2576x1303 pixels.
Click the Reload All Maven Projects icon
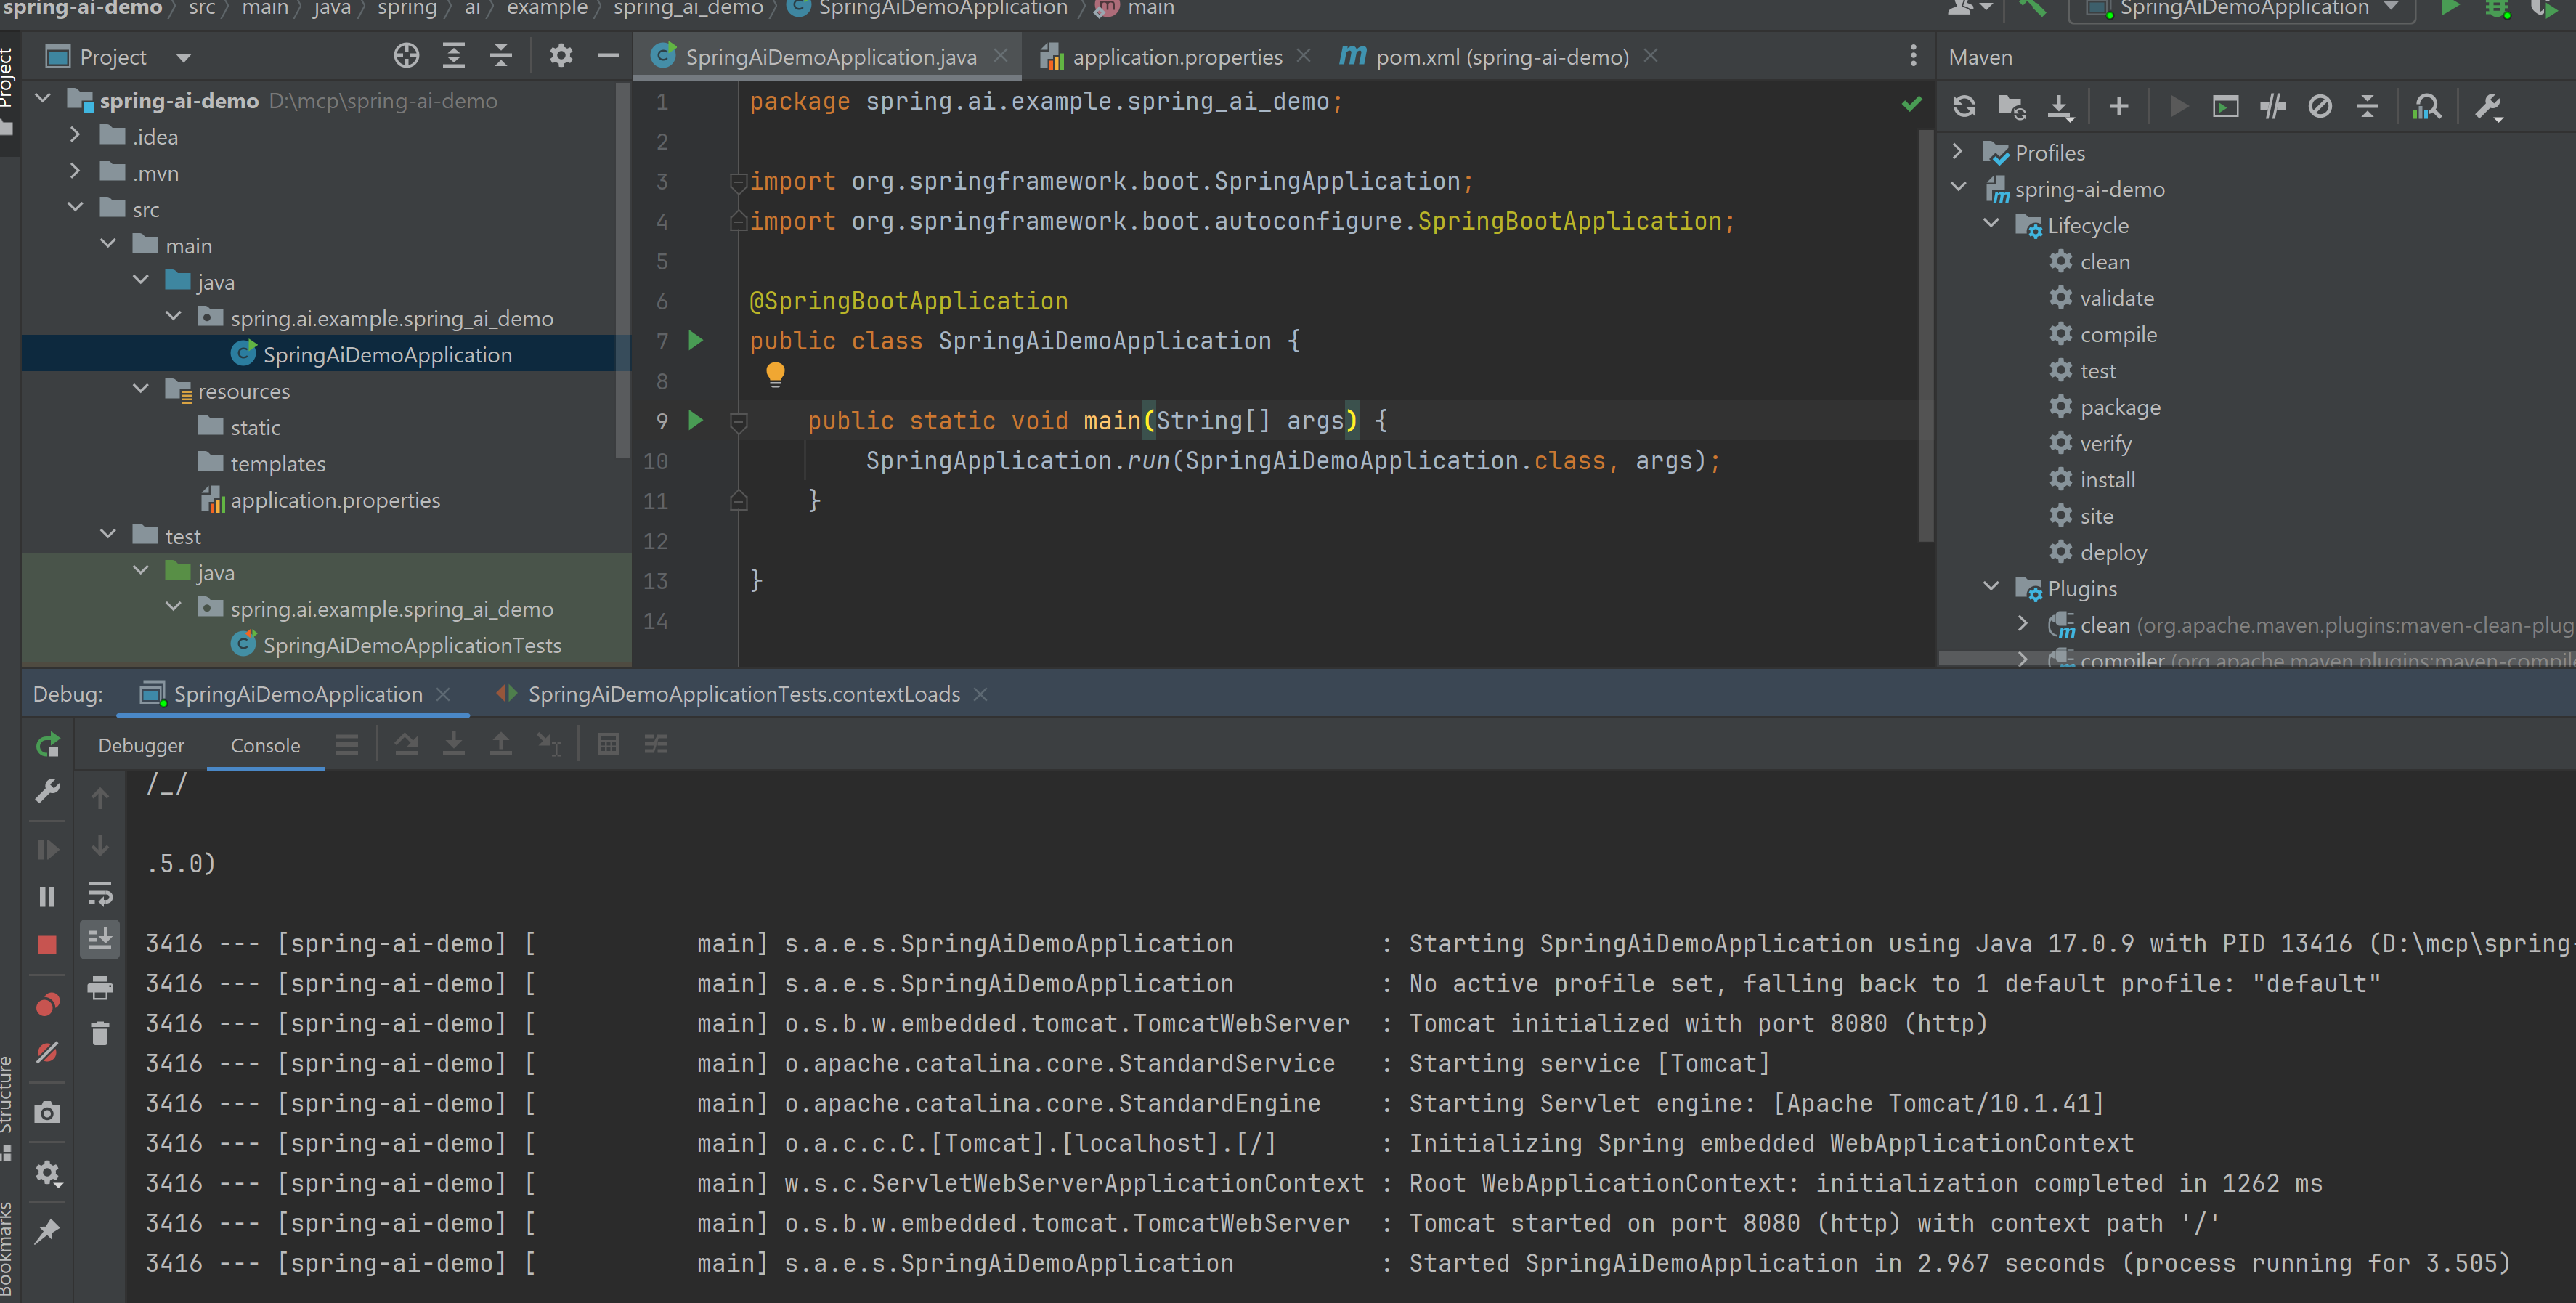[x=1964, y=107]
